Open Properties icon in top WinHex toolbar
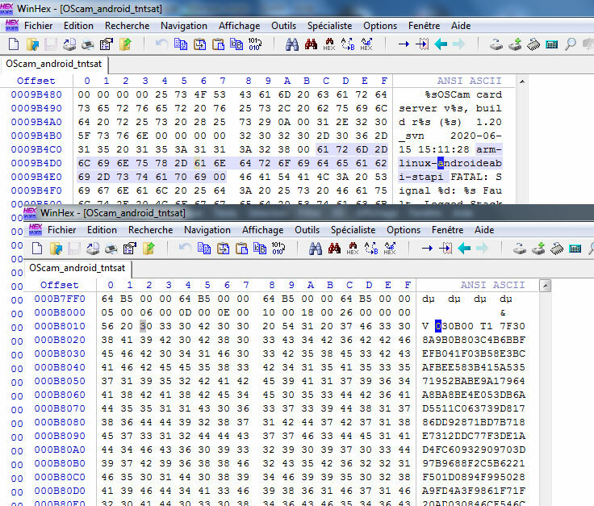Image resolution: width=594 pixels, height=506 pixels. coord(107,44)
